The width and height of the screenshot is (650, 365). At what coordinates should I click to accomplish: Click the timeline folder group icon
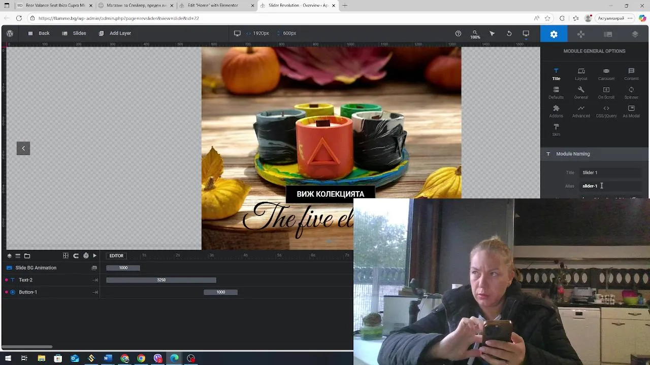tap(27, 256)
